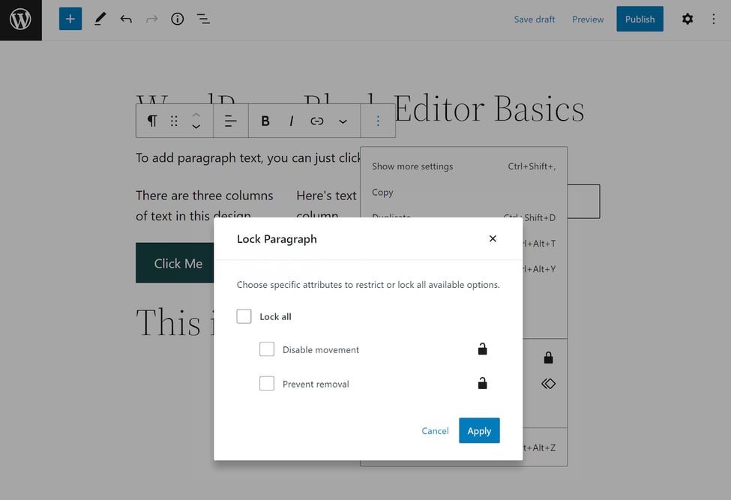Select Show more settings menu item
Image resolution: width=731 pixels, height=500 pixels.
[464, 166]
